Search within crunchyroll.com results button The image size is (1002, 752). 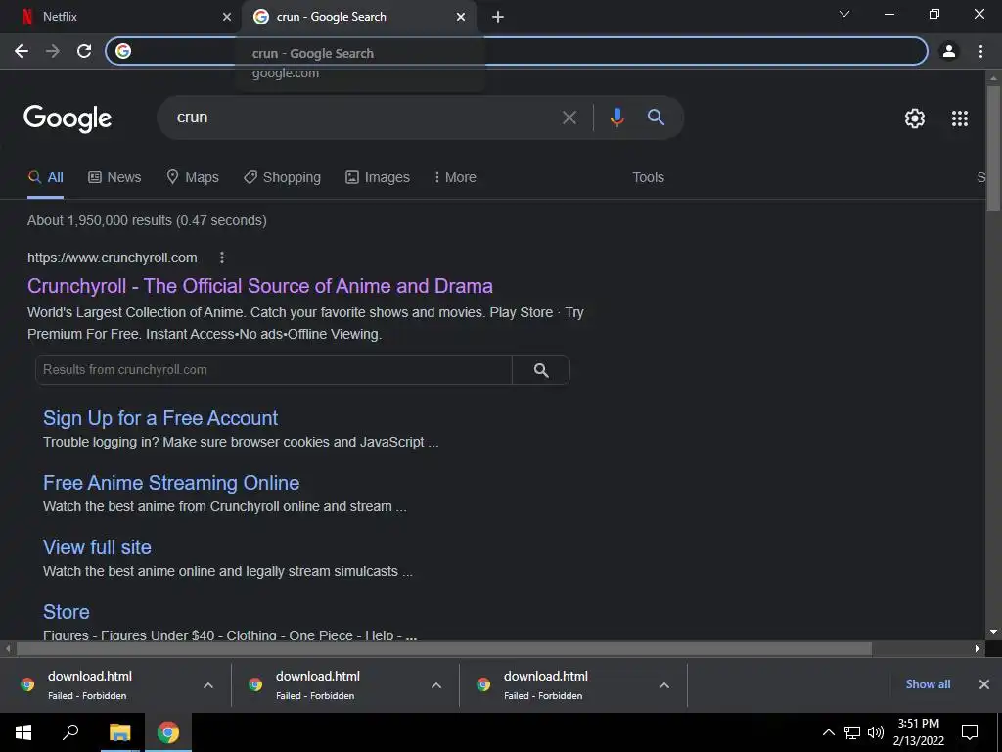point(540,370)
